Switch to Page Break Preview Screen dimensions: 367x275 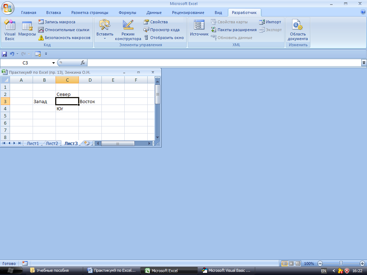click(x=298, y=264)
